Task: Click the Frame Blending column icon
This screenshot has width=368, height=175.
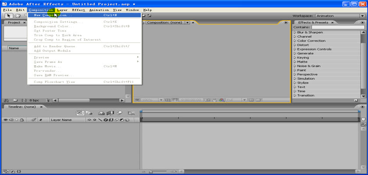Action: [x=111, y=120]
